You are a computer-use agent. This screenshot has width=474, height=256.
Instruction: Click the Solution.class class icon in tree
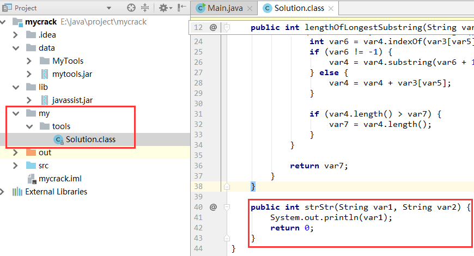click(59, 139)
